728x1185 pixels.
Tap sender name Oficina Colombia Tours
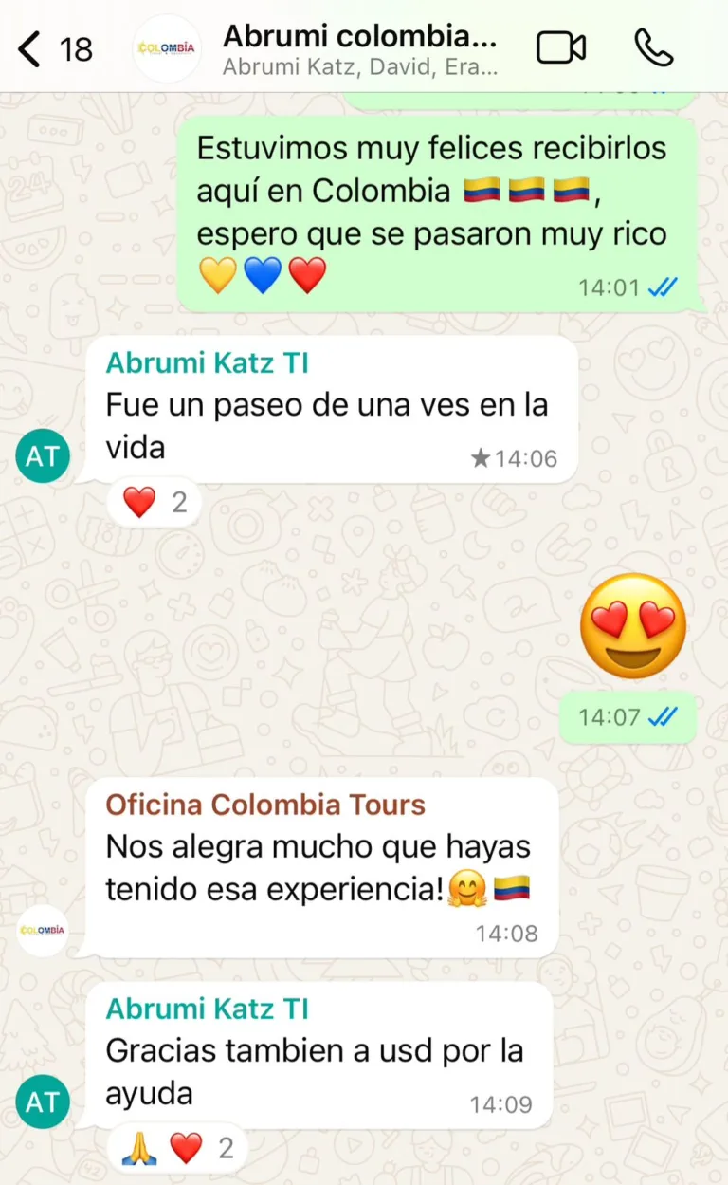(x=265, y=805)
